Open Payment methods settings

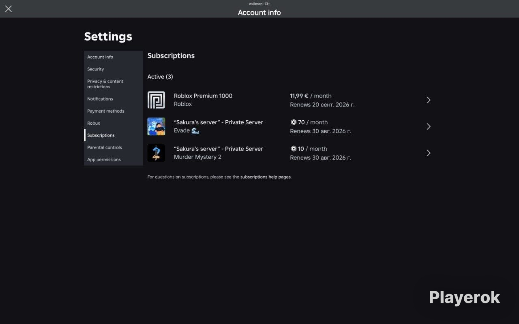pos(114,111)
